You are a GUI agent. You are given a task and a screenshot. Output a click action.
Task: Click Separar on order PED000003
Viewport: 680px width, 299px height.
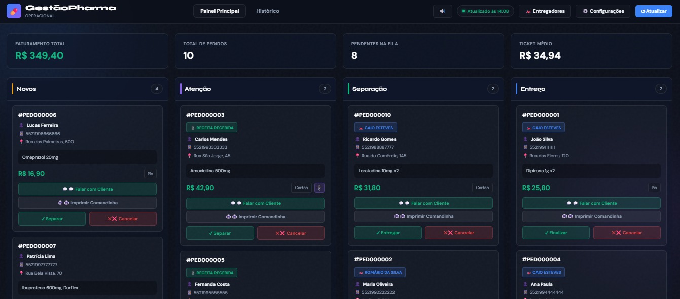tap(220, 233)
